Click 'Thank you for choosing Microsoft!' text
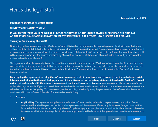Viewport: 158px width, 127px height. (x=29, y=41)
